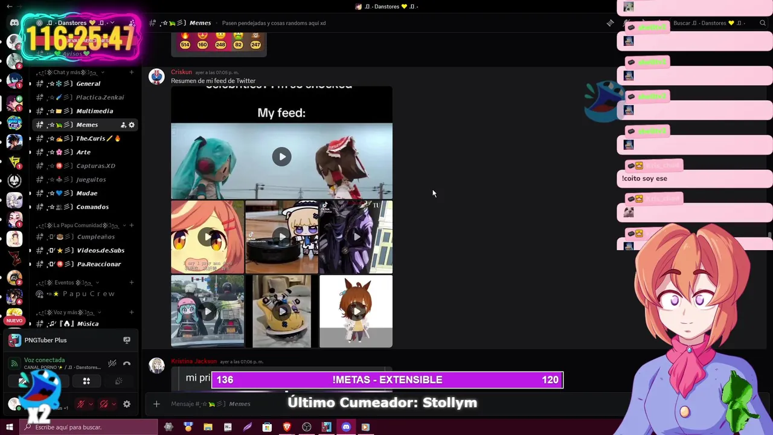Click back arrow at top-left of window

[9, 7]
